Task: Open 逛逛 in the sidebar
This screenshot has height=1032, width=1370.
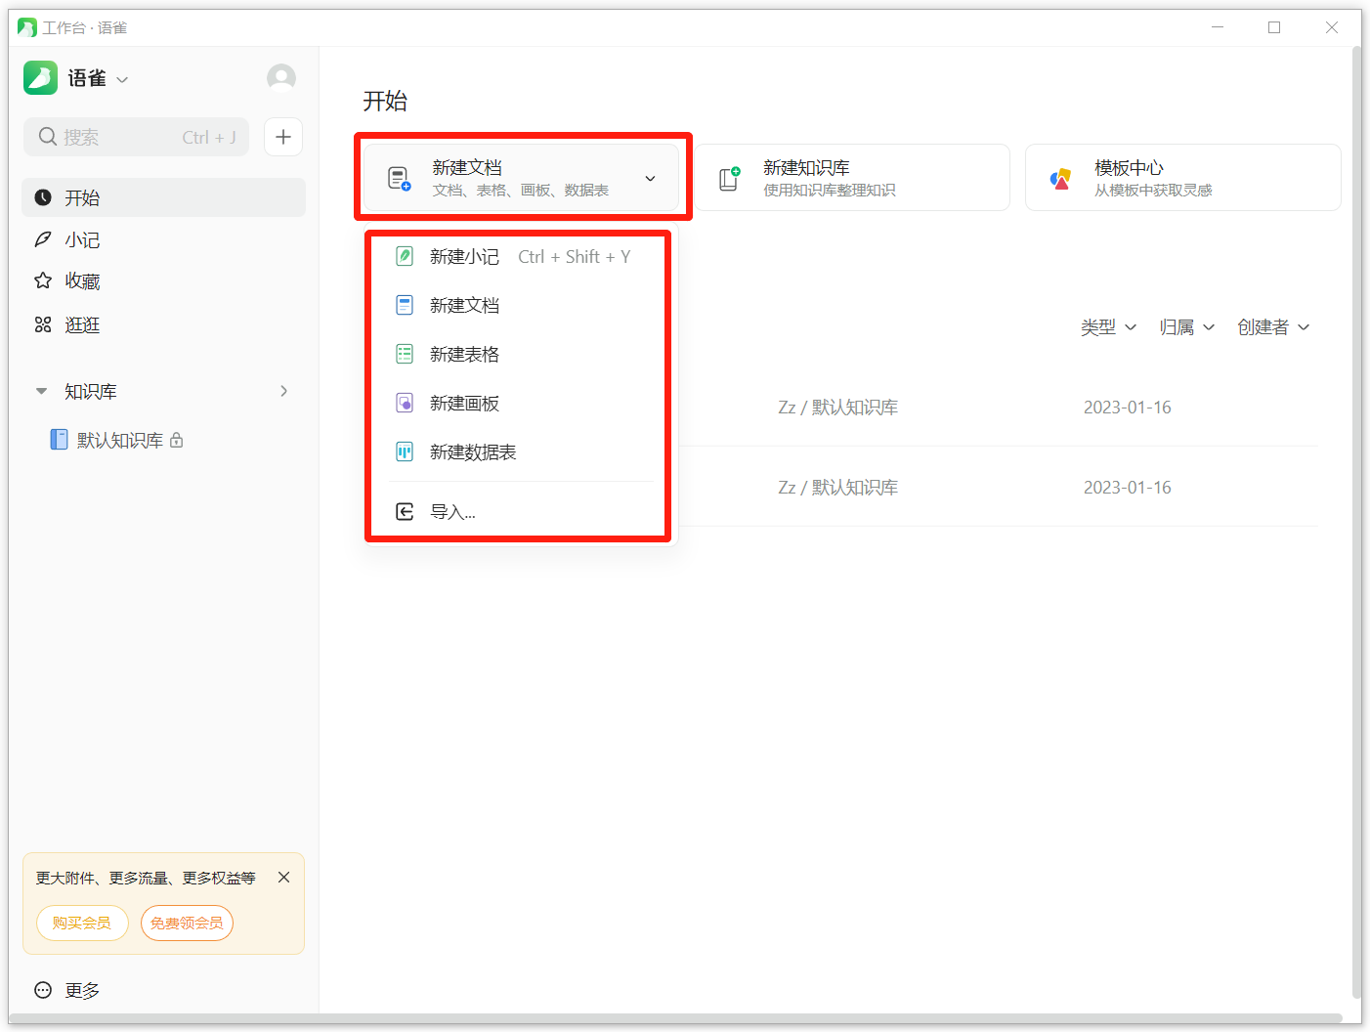Action: [163, 324]
